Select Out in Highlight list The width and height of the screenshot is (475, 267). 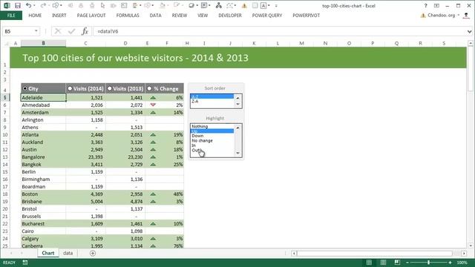tap(212, 151)
